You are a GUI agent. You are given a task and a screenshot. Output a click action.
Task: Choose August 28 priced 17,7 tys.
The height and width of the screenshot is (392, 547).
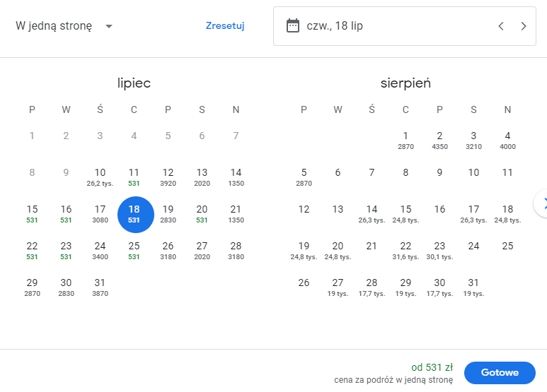coord(372,287)
